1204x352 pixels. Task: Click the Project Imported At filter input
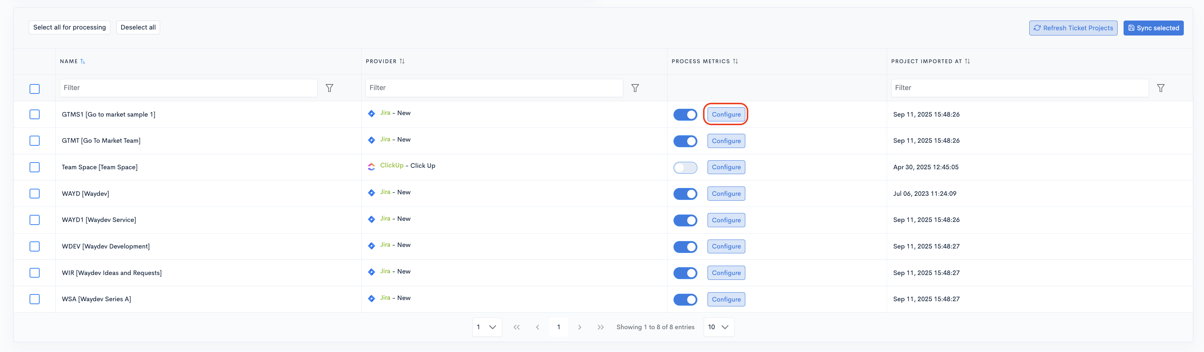(x=1020, y=88)
